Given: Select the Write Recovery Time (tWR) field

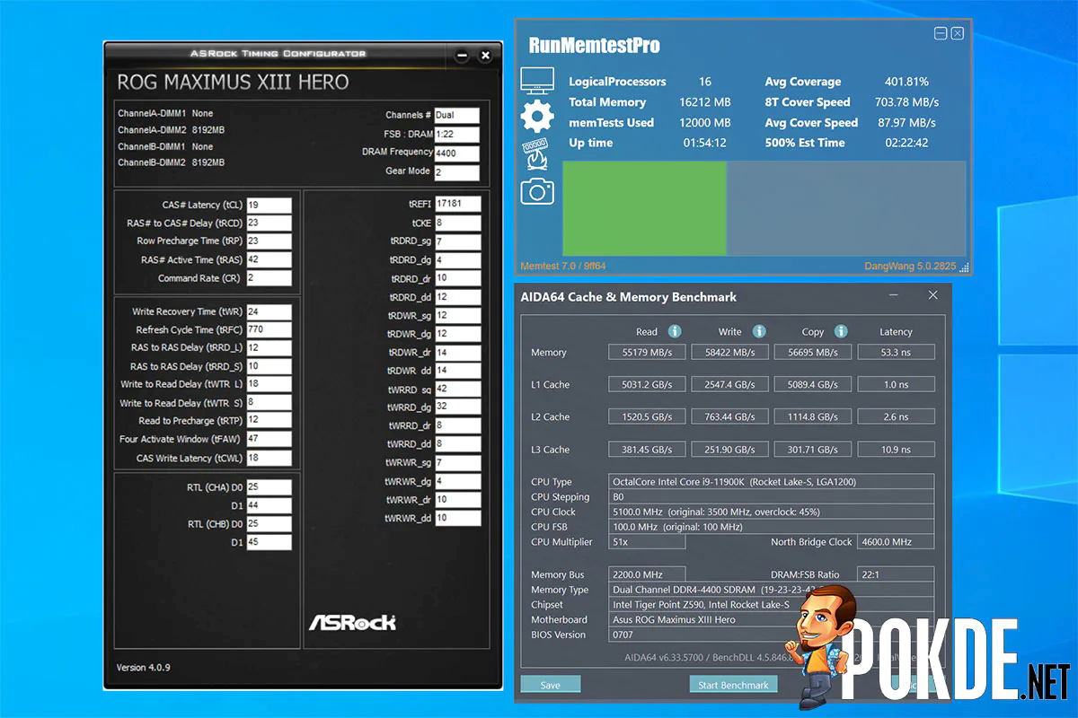Looking at the screenshot, I should (269, 311).
